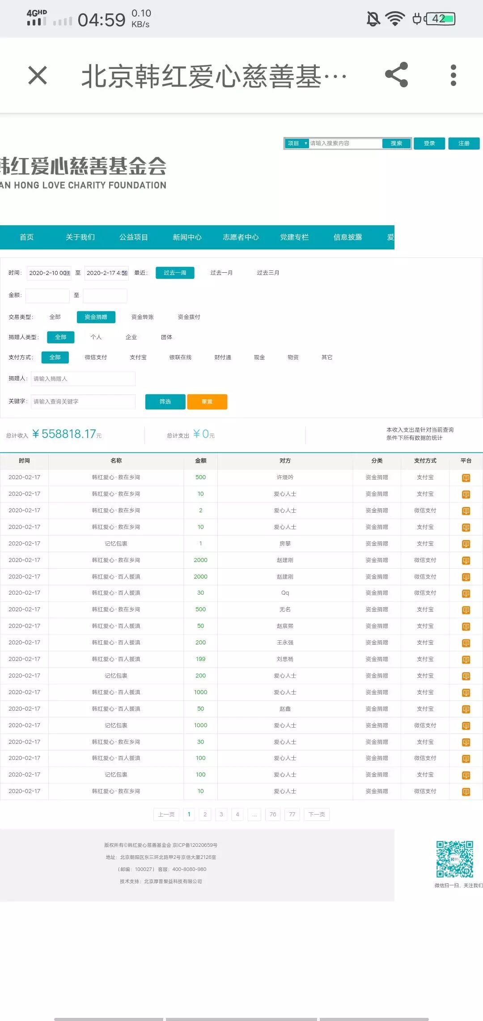Click the 搜索 search button
483x1021 pixels.
coord(396,143)
